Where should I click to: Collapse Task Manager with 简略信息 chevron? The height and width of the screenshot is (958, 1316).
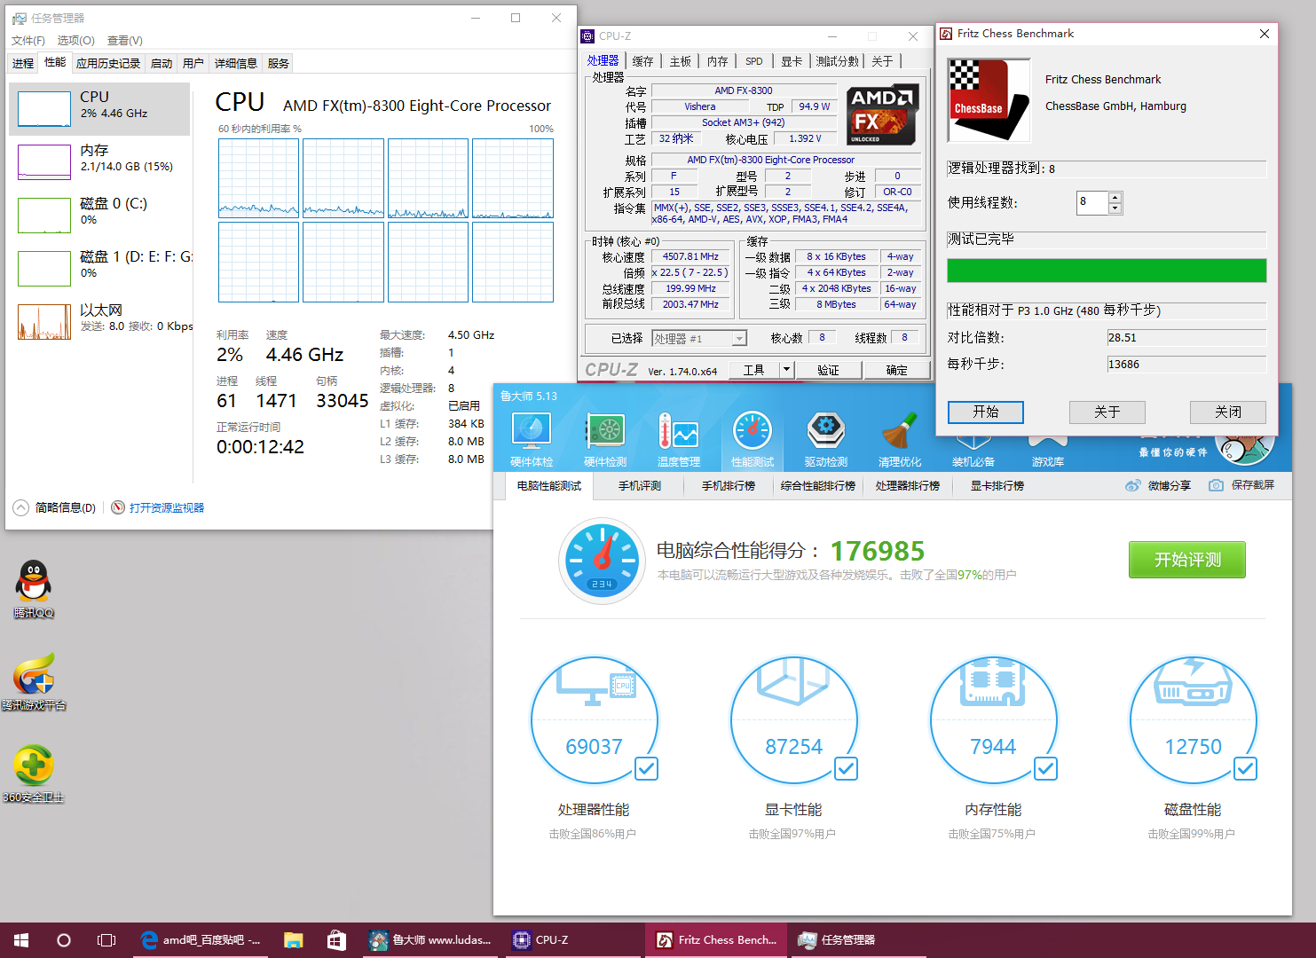20,507
